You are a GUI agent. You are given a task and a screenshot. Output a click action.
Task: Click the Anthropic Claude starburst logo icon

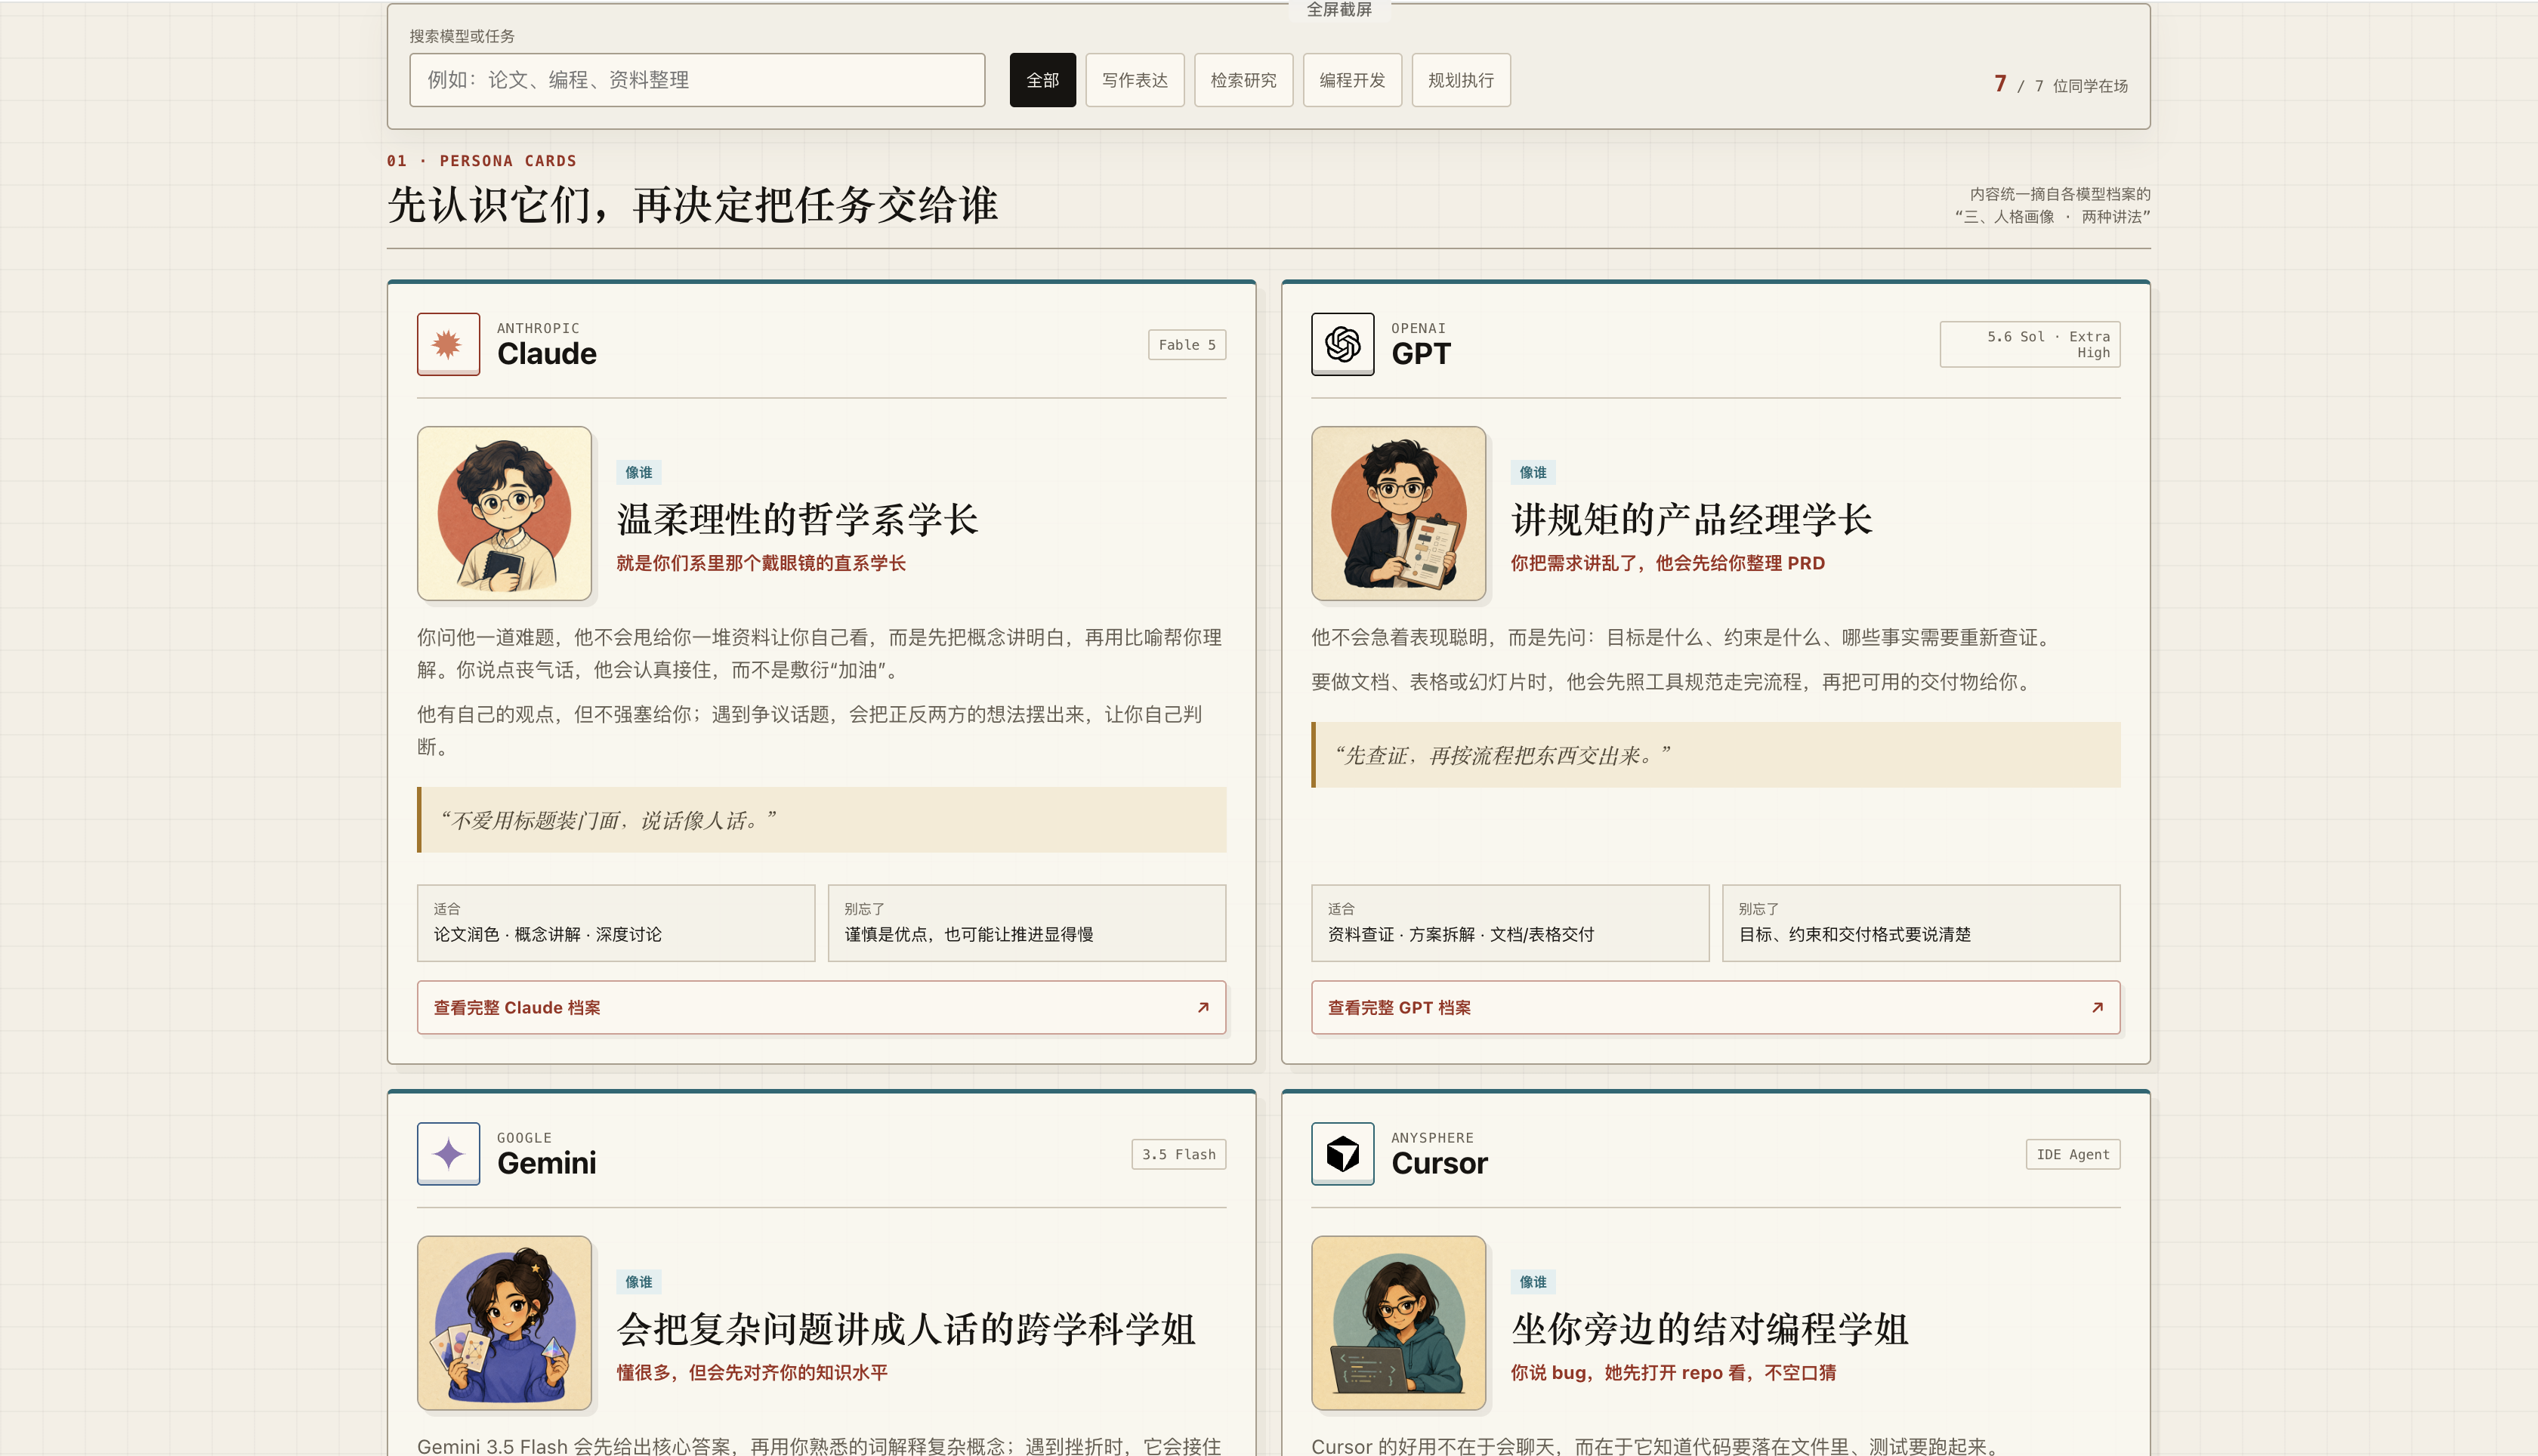pos(448,344)
